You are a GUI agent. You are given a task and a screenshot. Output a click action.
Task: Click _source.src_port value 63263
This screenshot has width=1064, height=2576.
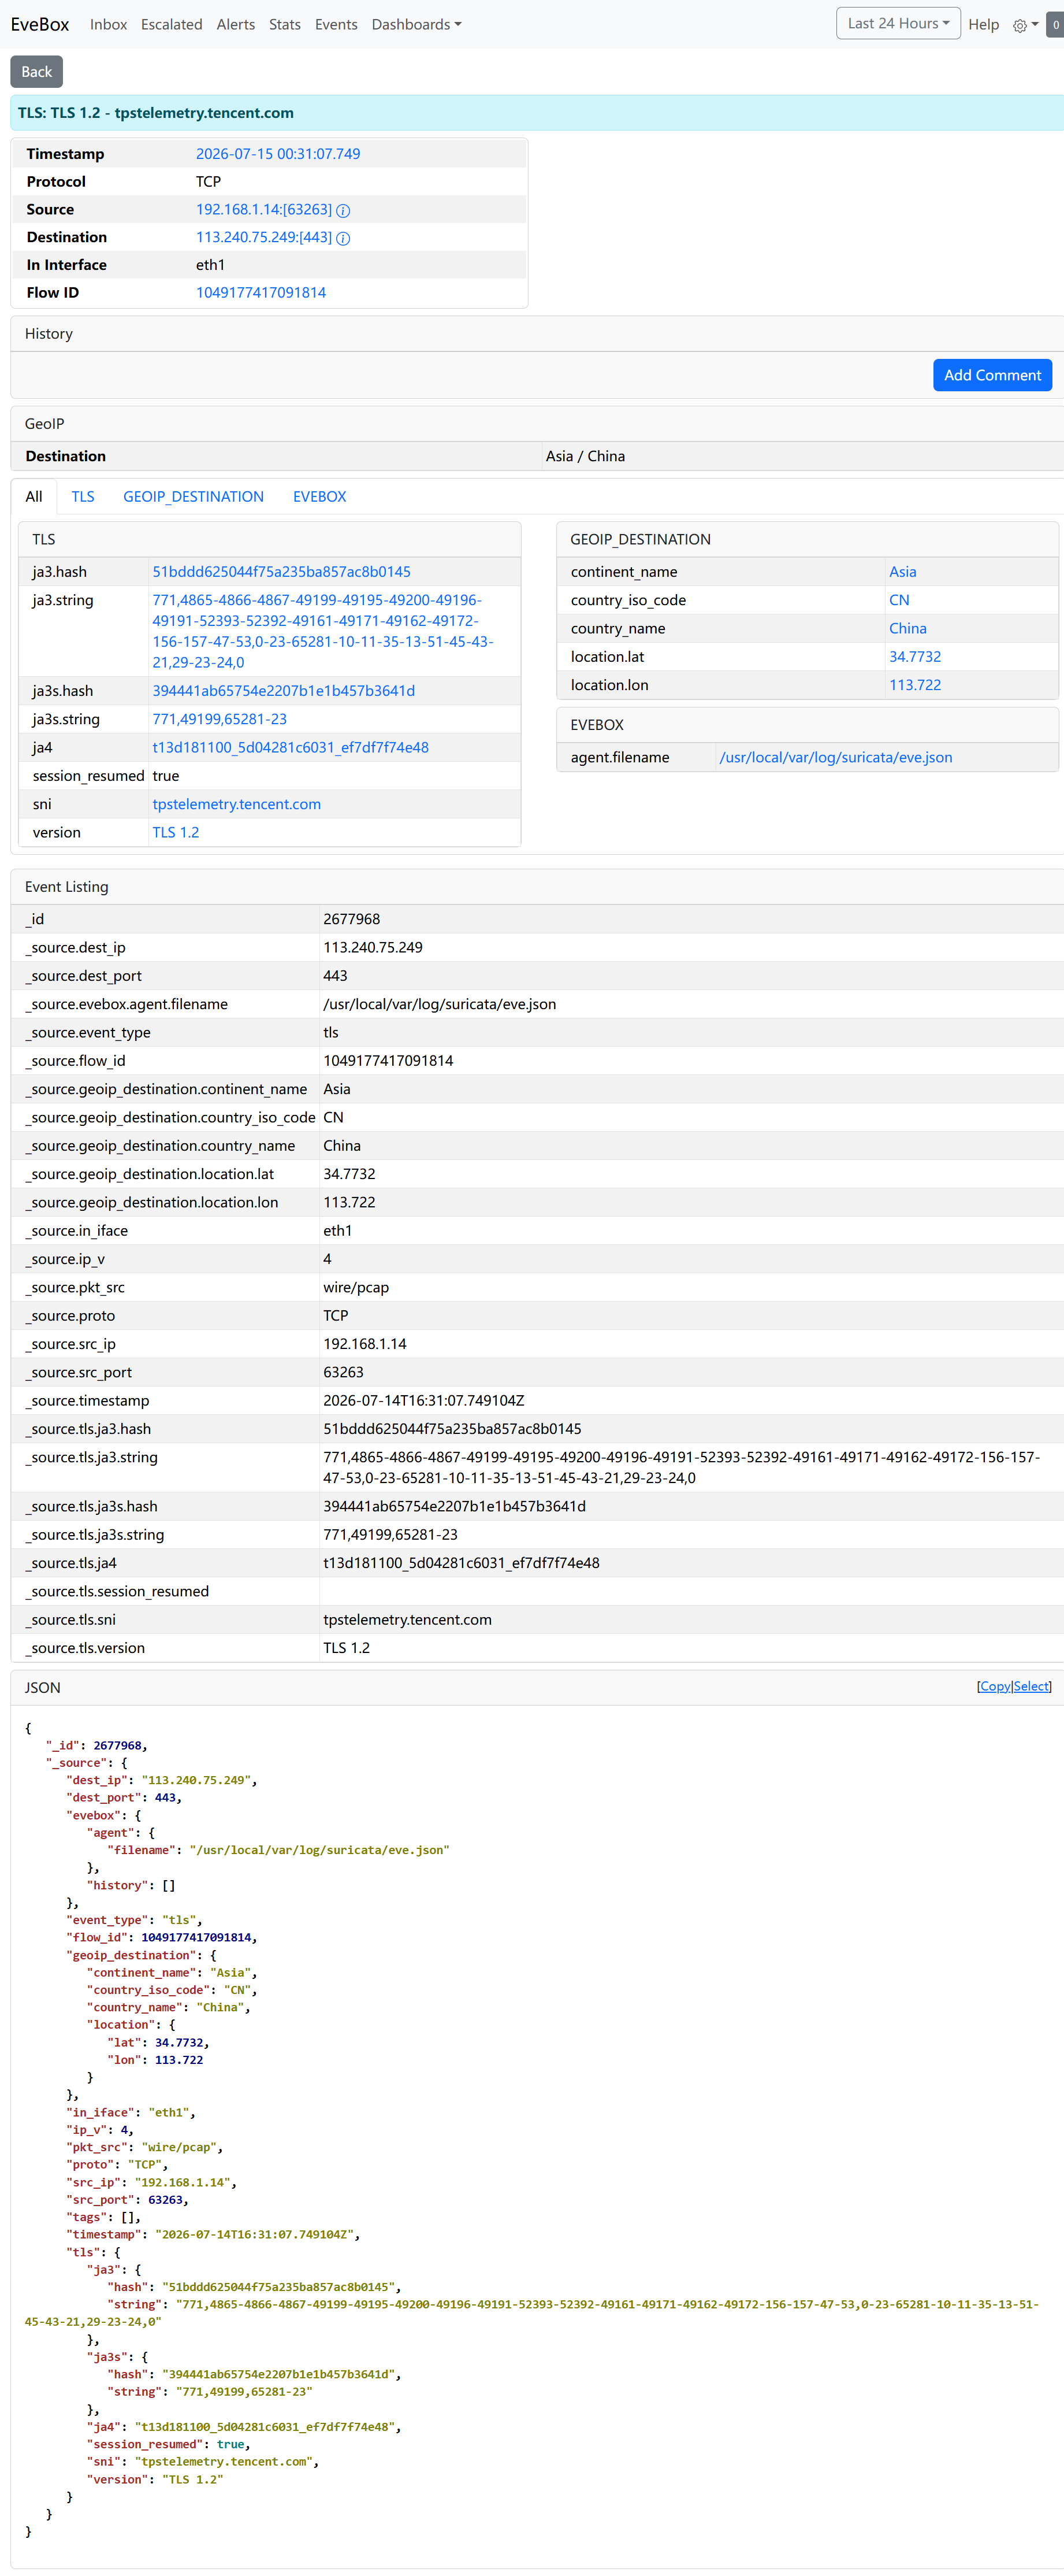pyautogui.click(x=343, y=1372)
